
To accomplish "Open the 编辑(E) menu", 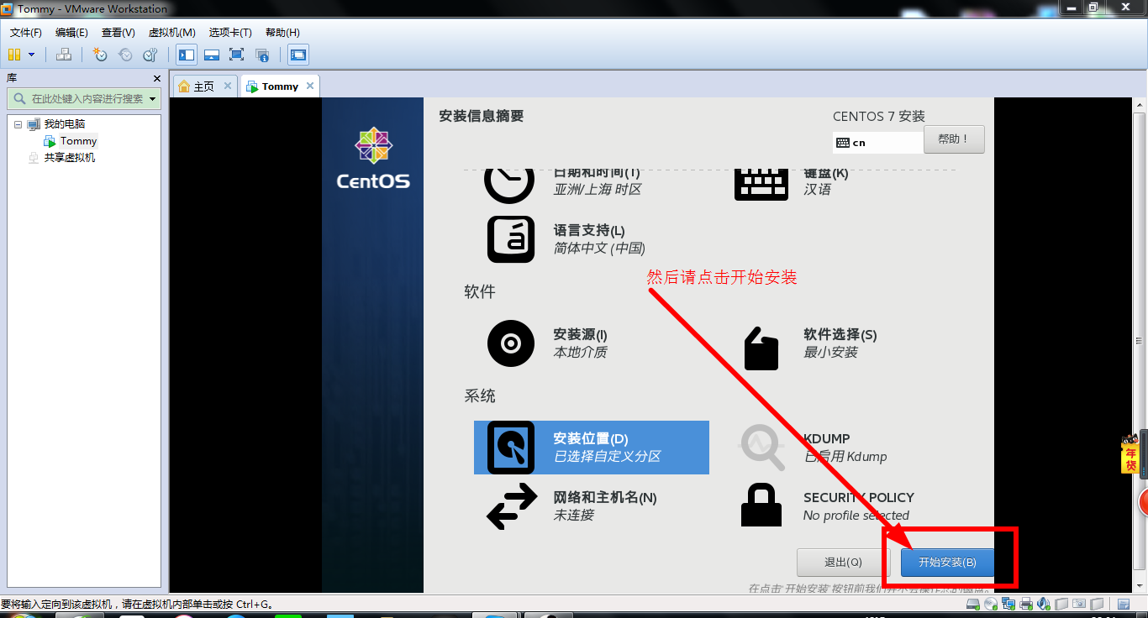I will [71, 33].
